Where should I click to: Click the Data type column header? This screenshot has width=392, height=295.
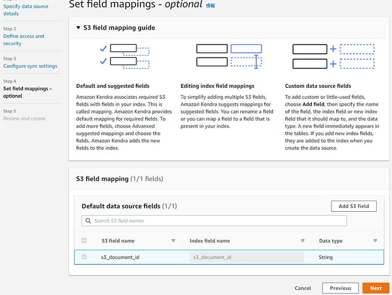point(331,241)
